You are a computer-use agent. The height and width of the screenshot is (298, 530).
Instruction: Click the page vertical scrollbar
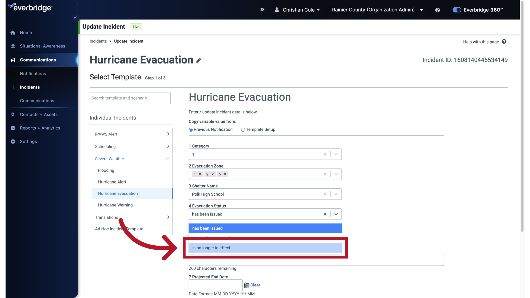[522, 116]
